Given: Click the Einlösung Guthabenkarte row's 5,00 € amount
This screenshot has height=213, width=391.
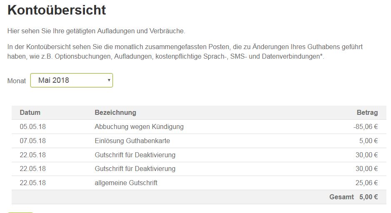Looking at the screenshot, I should [x=369, y=141].
